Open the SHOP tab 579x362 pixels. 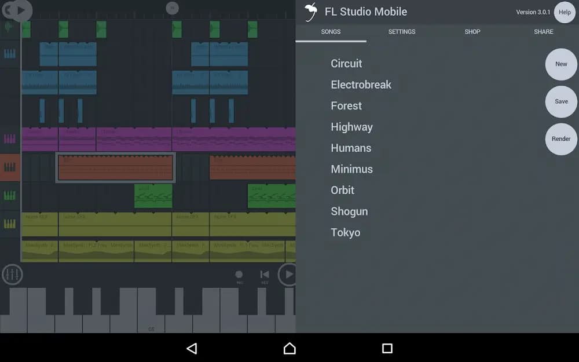(x=472, y=32)
